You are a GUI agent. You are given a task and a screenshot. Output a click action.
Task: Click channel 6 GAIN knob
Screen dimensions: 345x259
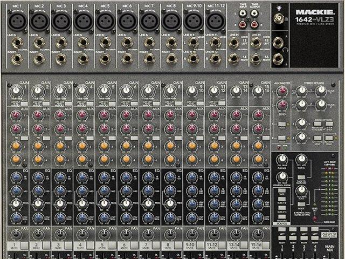tap(126, 91)
